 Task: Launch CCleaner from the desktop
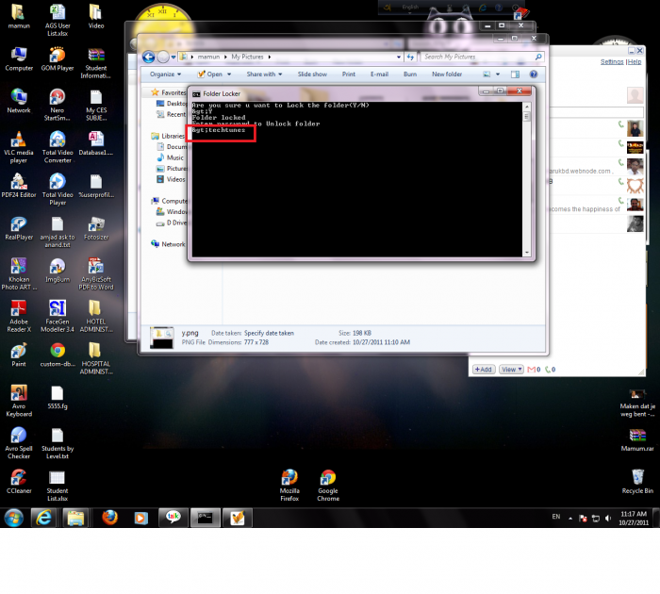(x=19, y=482)
